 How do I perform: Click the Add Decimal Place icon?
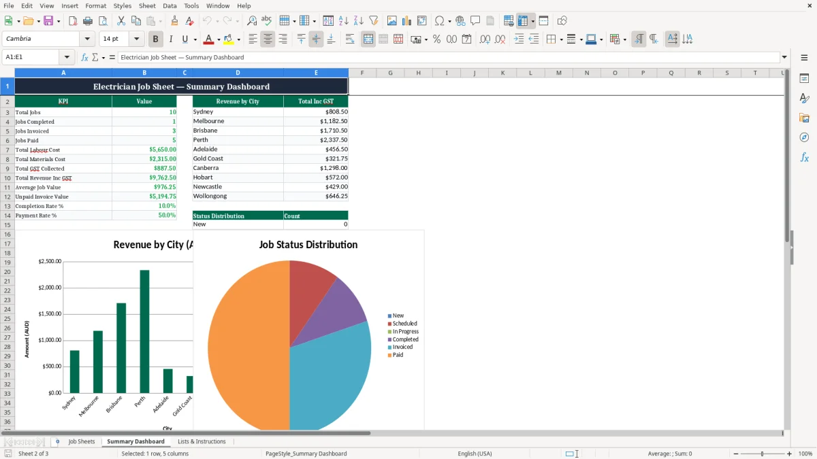[485, 39]
